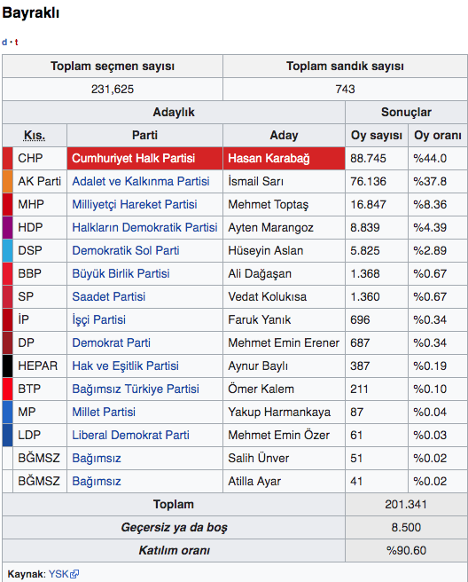Click vote share %8.36
The height and width of the screenshot is (582, 468).
point(430,205)
